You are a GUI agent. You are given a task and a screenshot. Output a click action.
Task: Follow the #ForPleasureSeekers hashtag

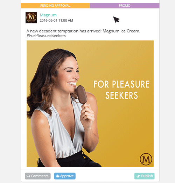pos(46,36)
